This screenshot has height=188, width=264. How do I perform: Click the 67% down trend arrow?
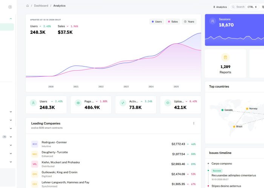(x=188, y=184)
